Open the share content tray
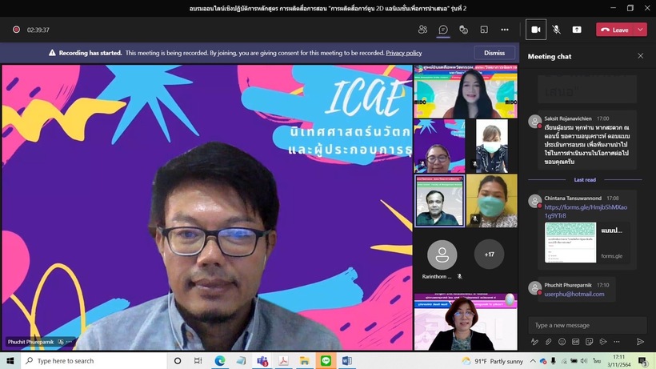656x369 pixels. tap(577, 30)
